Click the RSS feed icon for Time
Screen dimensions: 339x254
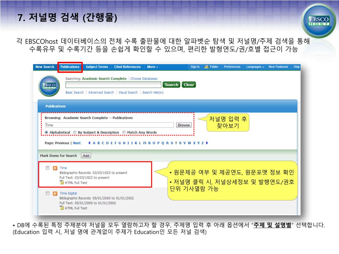(55, 168)
